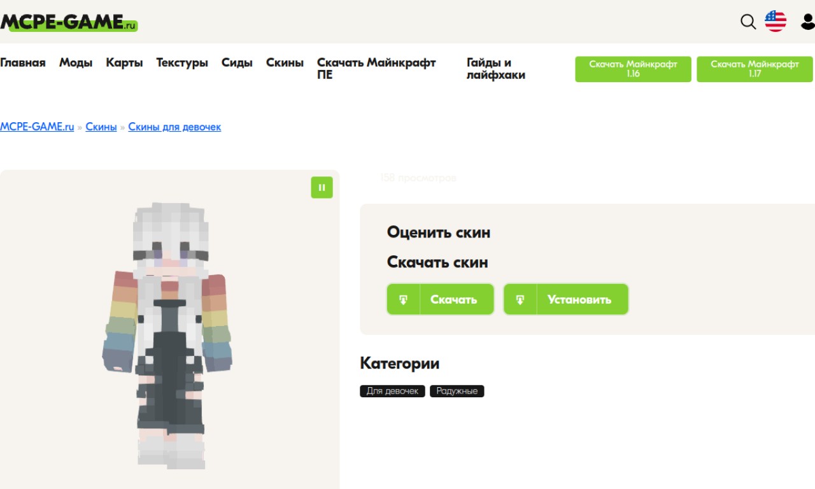
Task: Follow the Скины breadcrumb link
Action: [x=101, y=127]
